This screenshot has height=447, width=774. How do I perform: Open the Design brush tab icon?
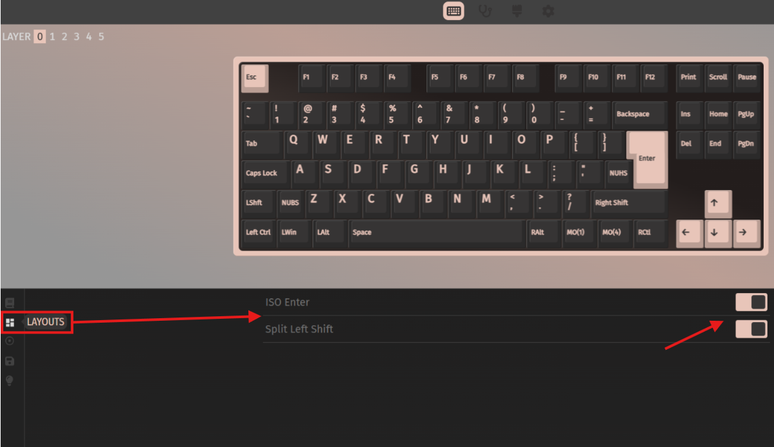click(517, 11)
